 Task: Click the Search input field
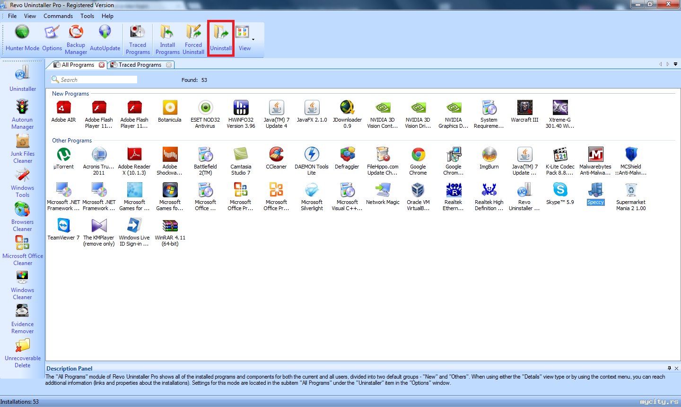tap(94, 80)
